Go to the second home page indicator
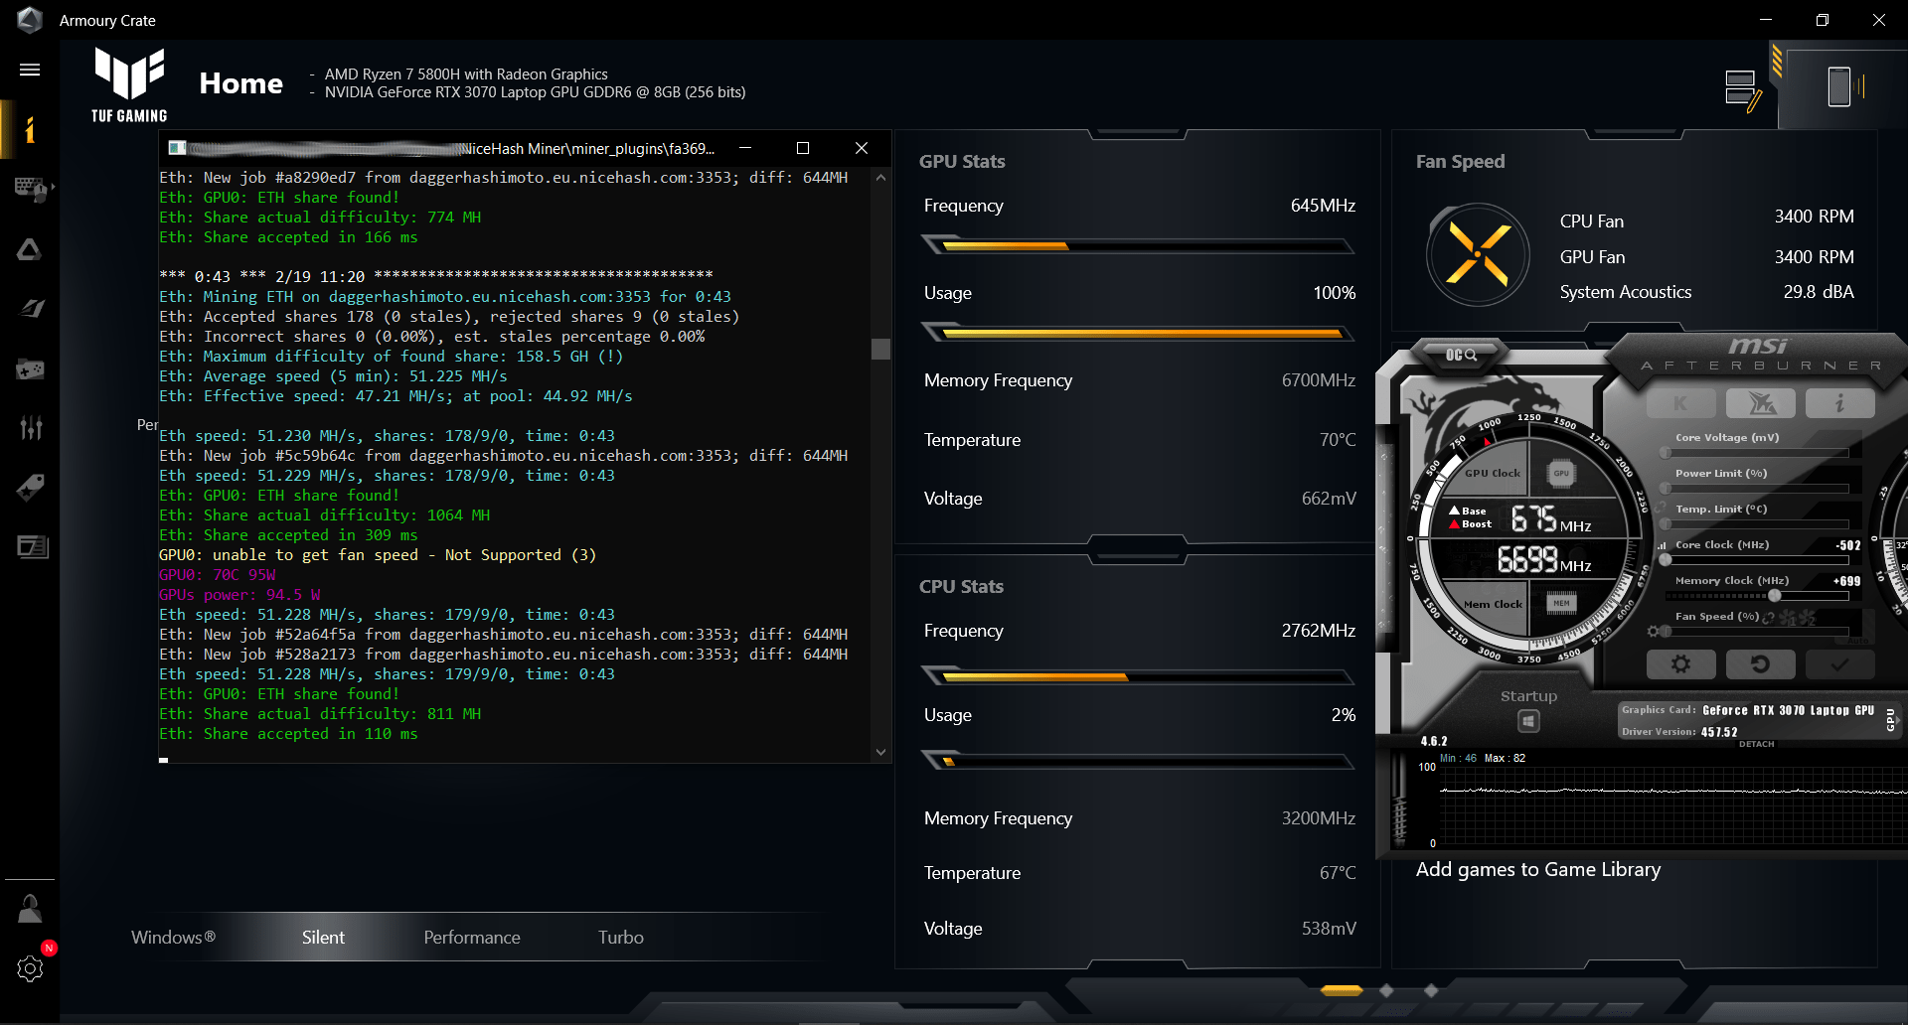 pyautogui.click(x=1386, y=990)
